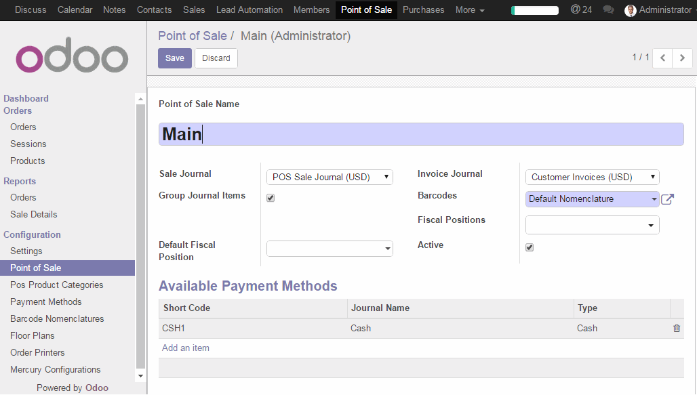Switch to the Purchases menu
Screen dimensions: 697x395
(x=423, y=10)
